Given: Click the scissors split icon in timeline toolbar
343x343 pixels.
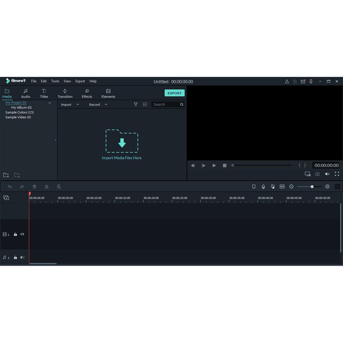Looking at the screenshot, I should pyautogui.click(x=47, y=187).
